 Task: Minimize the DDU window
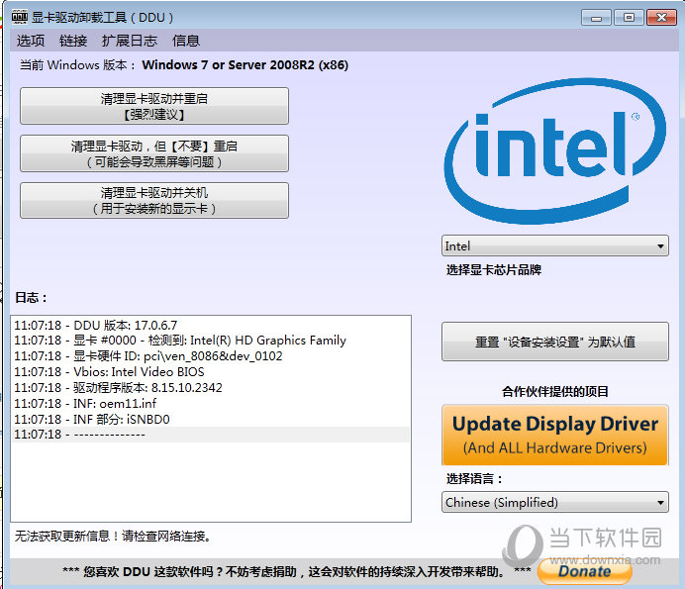tap(596, 17)
